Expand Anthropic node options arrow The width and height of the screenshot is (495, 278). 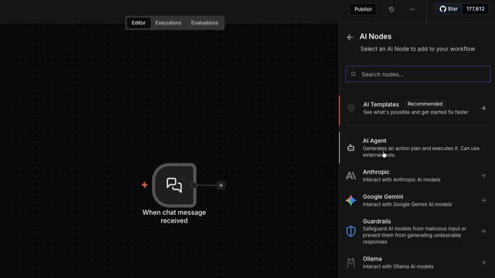(483, 176)
